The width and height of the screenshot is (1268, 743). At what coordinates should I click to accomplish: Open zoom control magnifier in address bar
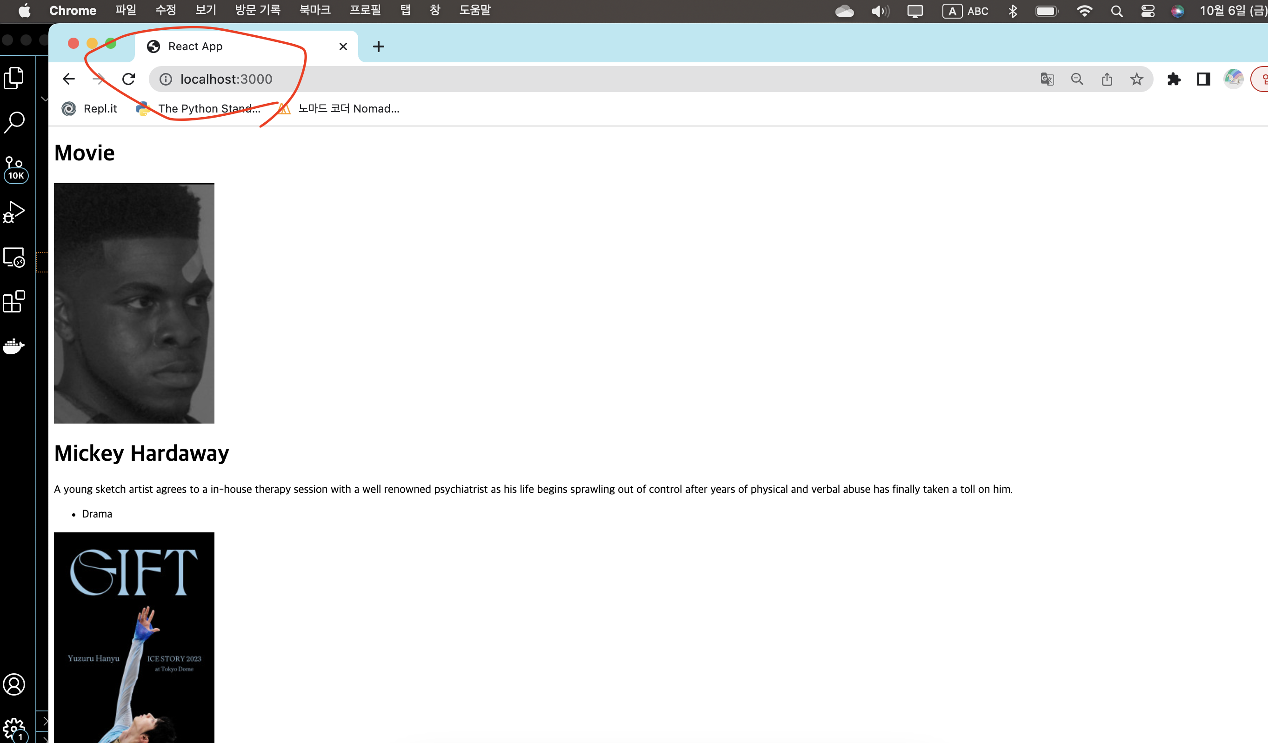1077,79
